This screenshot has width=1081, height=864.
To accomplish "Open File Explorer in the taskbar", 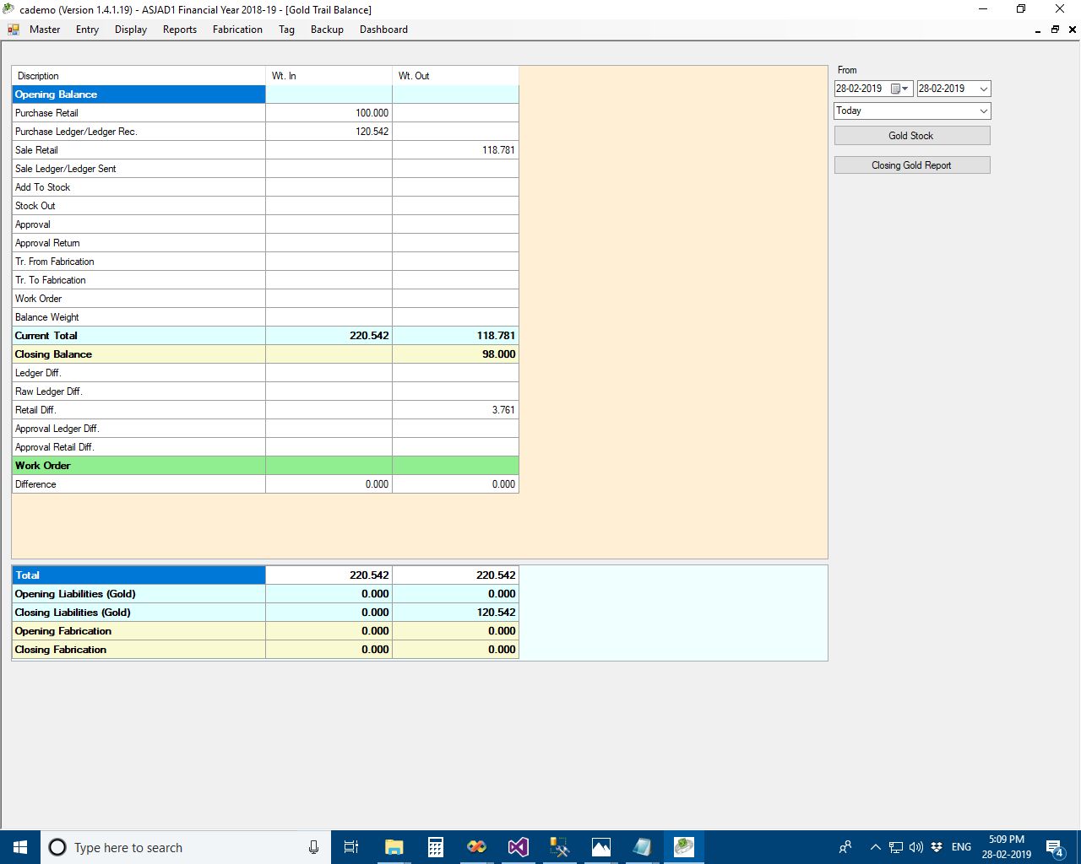I will 394,847.
